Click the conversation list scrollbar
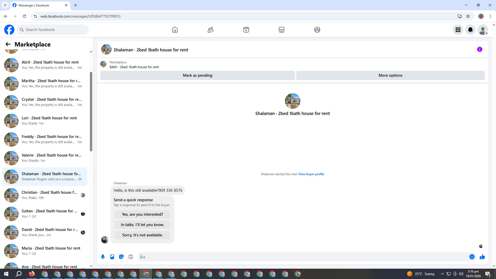Image resolution: width=496 pixels, height=279 pixels. (x=91, y=111)
